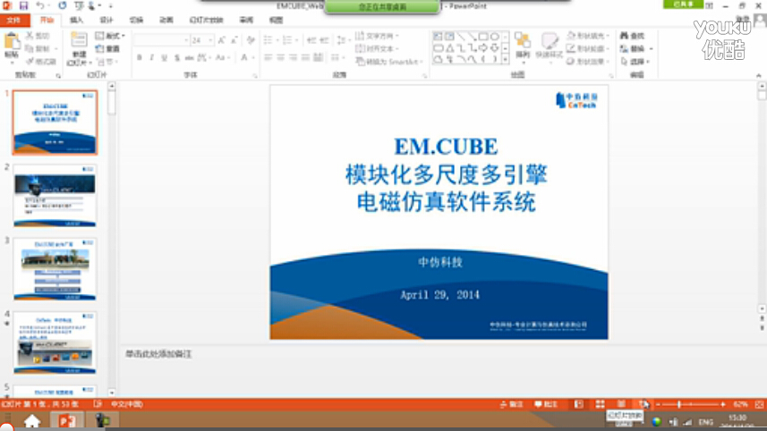Image resolution: width=767 pixels, height=431 pixels.
Task: Select the rectangle shape in shapes gallery
Action: (483, 37)
